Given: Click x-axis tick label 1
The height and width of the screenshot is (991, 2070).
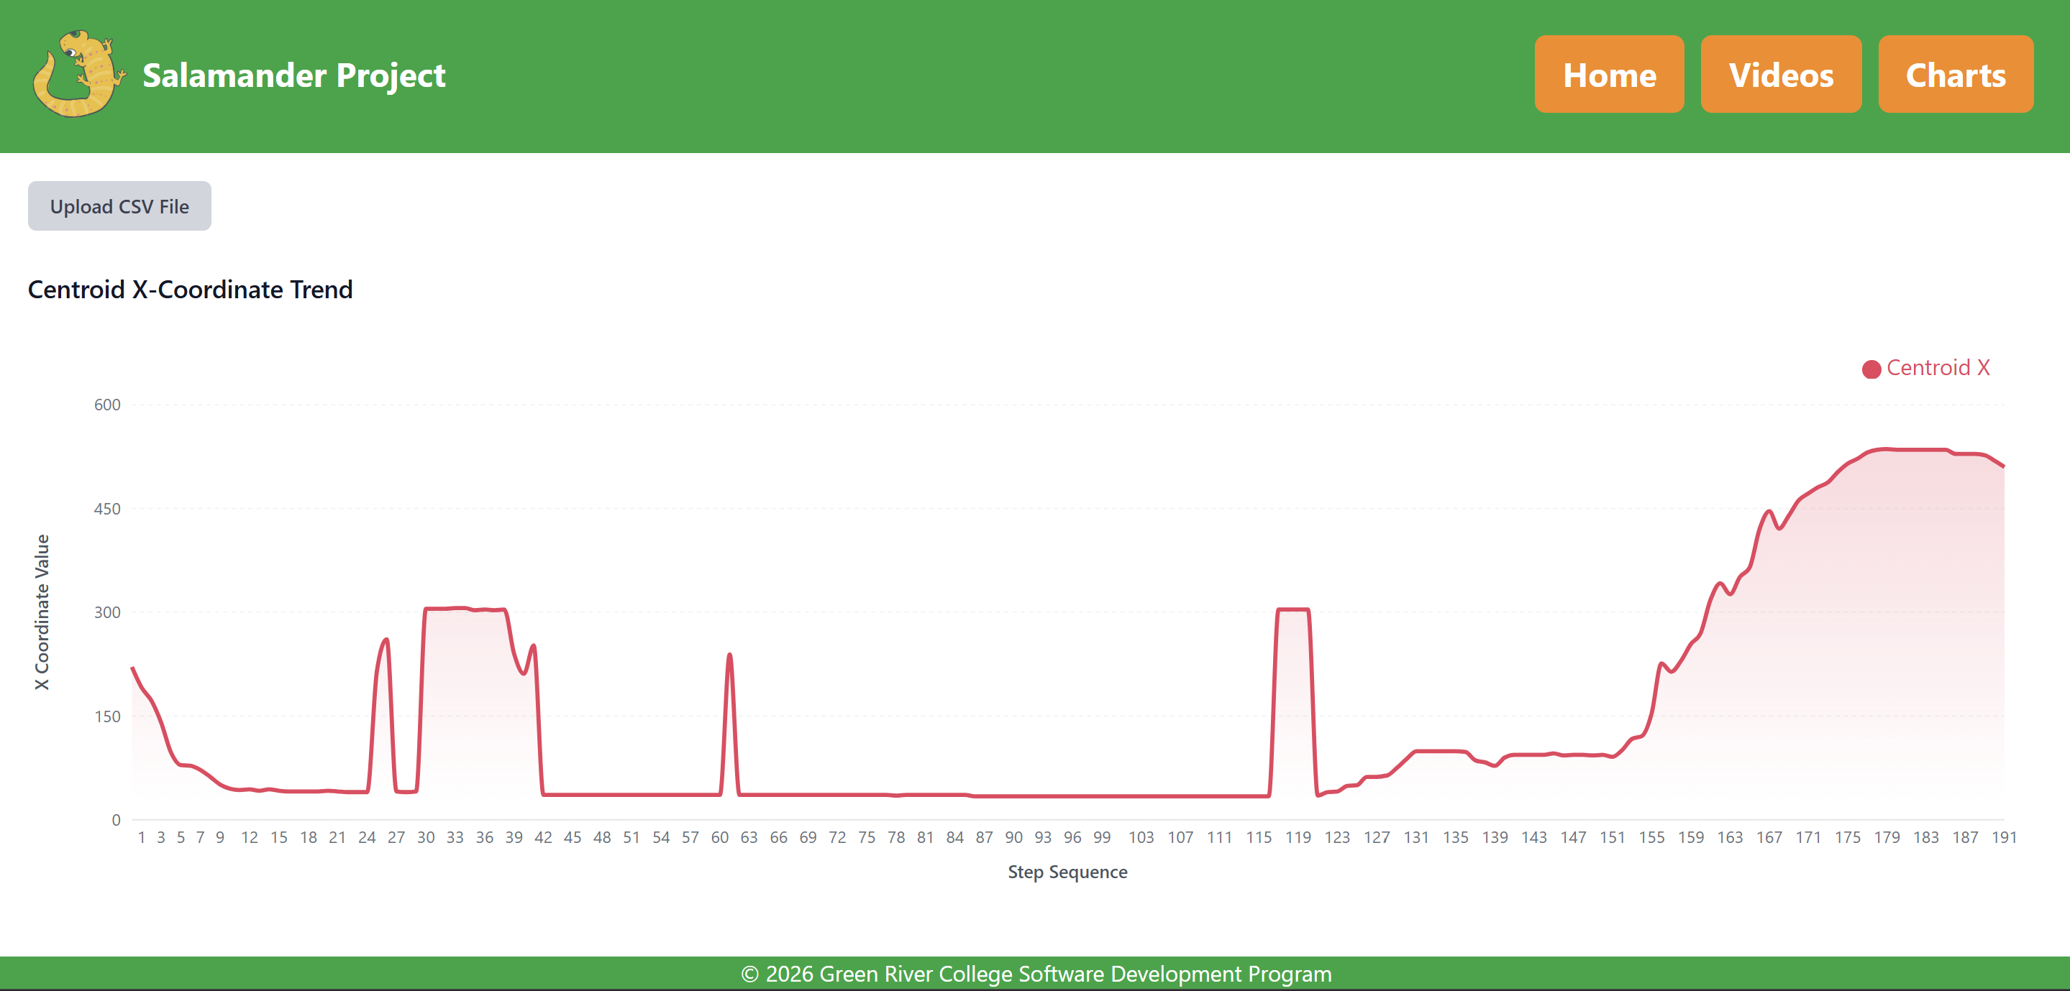Looking at the screenshot, I should click(142, 838).
